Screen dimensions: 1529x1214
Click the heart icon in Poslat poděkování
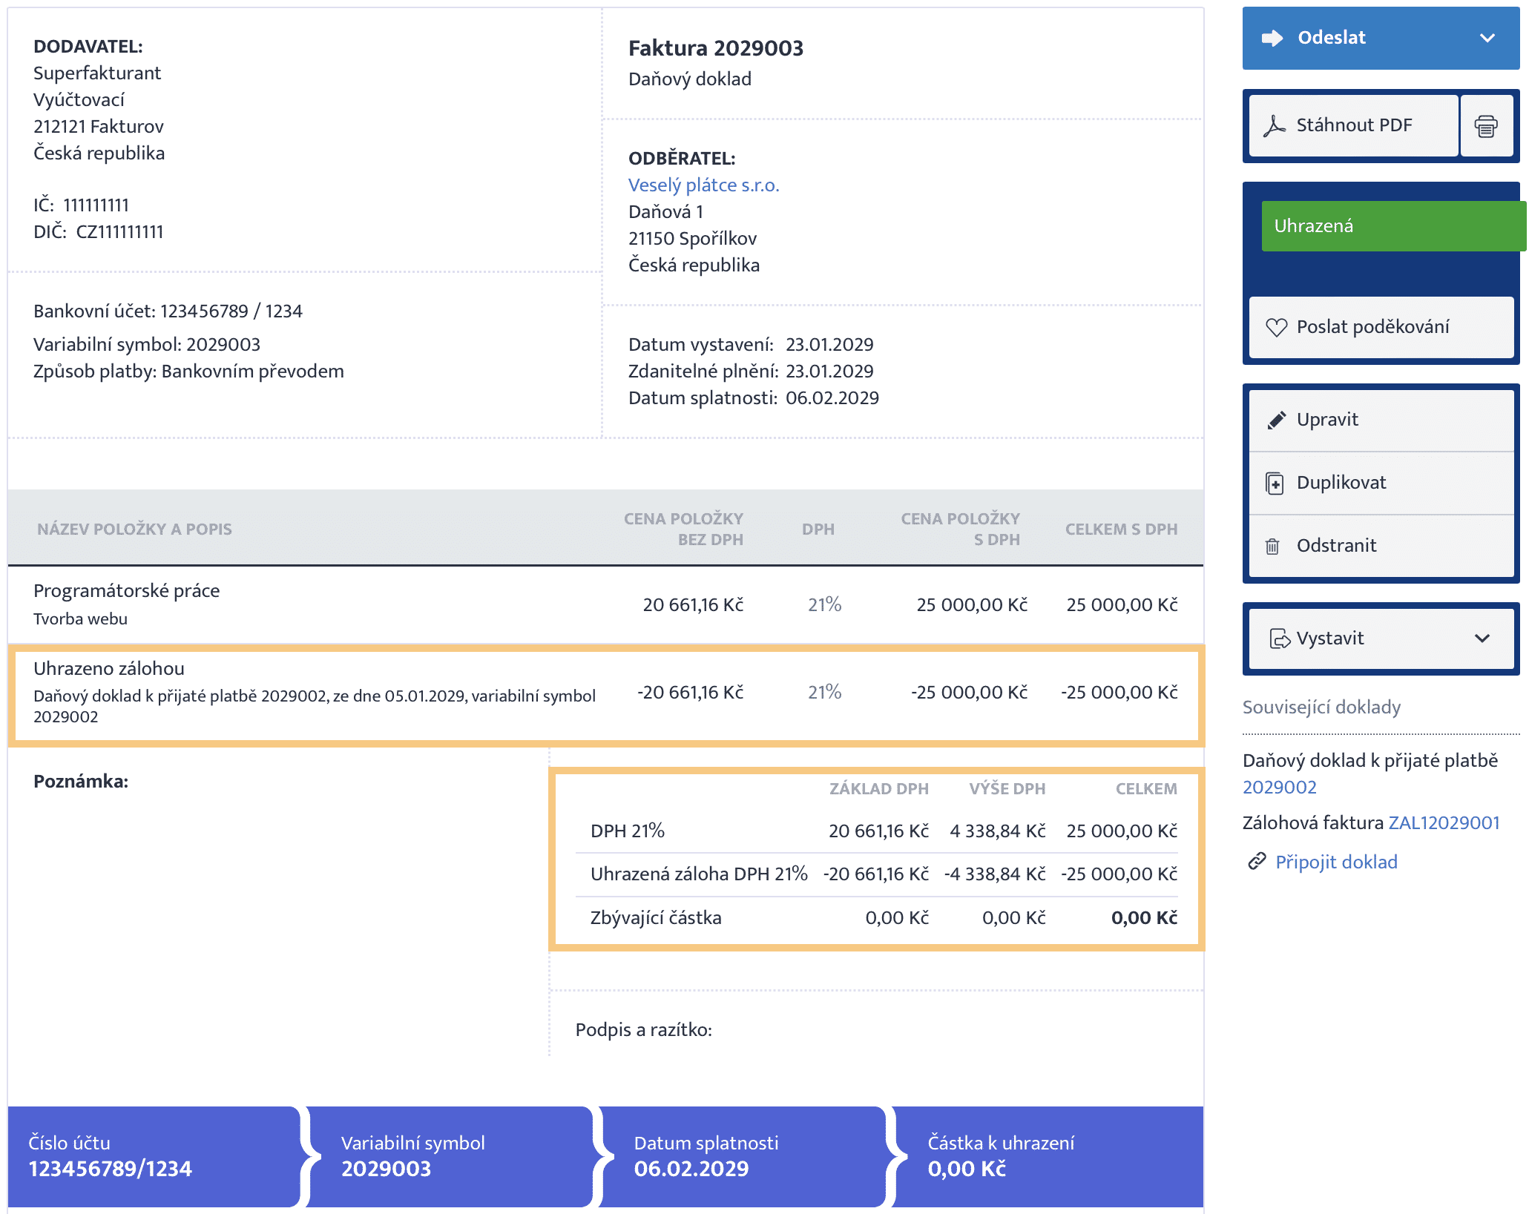1276,327
